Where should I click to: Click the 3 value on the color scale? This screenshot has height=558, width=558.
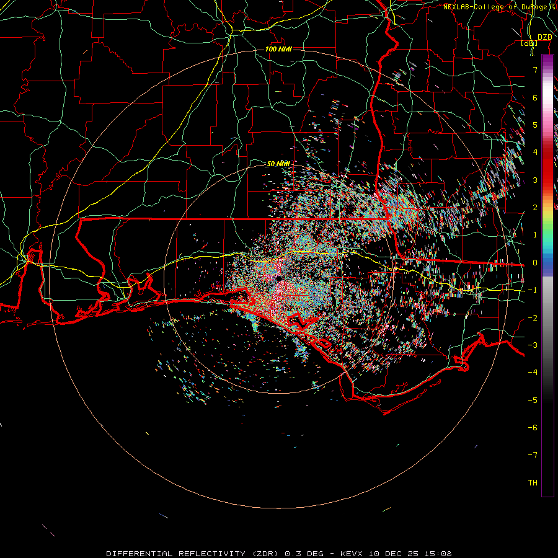(535, 180)
